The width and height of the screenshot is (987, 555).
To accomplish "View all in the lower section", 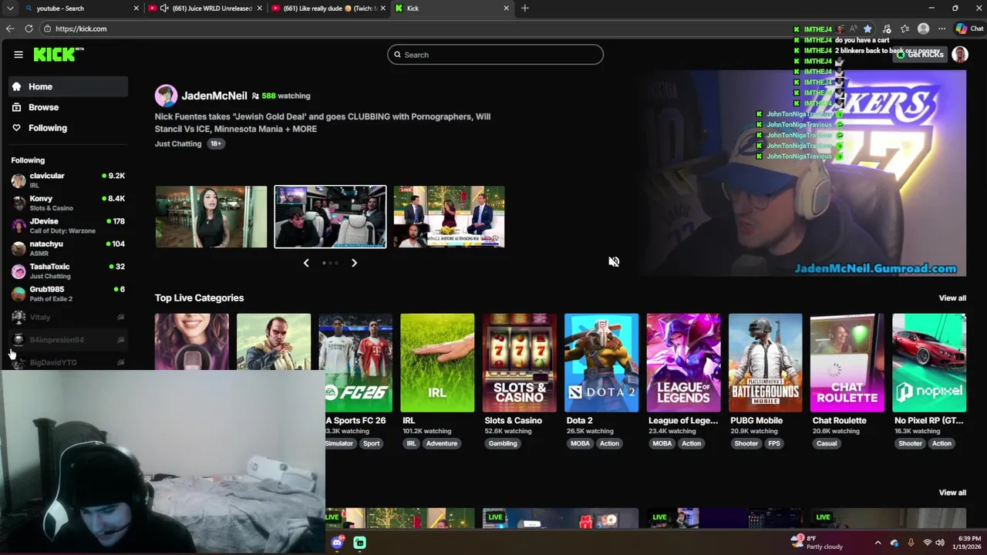I will click(952, 493).
